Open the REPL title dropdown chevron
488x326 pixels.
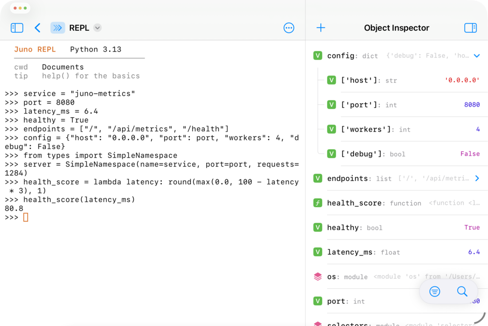(x=97, y=28)
